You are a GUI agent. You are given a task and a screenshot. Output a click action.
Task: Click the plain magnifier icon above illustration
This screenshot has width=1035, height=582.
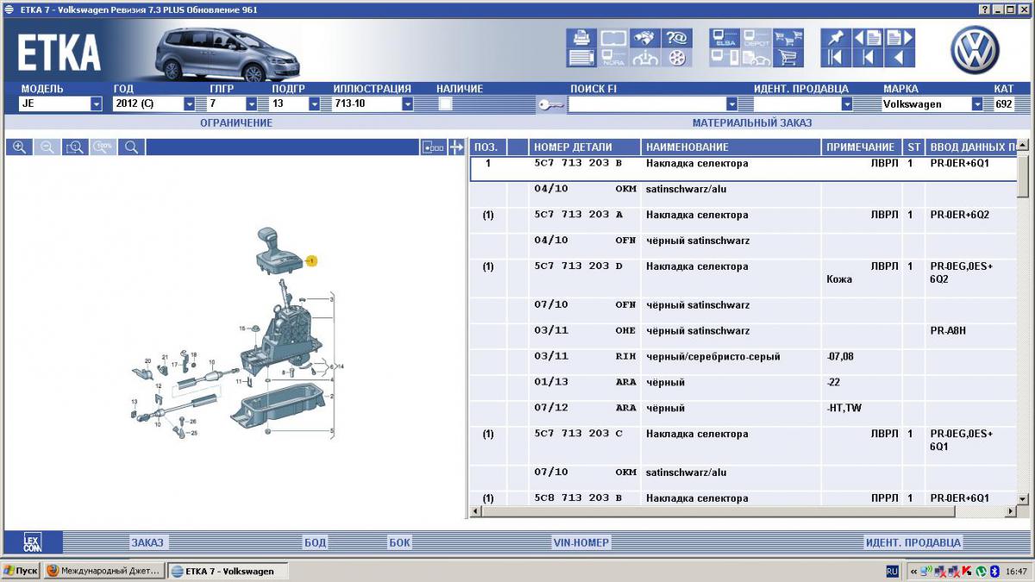pyautogui.click(x=131, y=147)
